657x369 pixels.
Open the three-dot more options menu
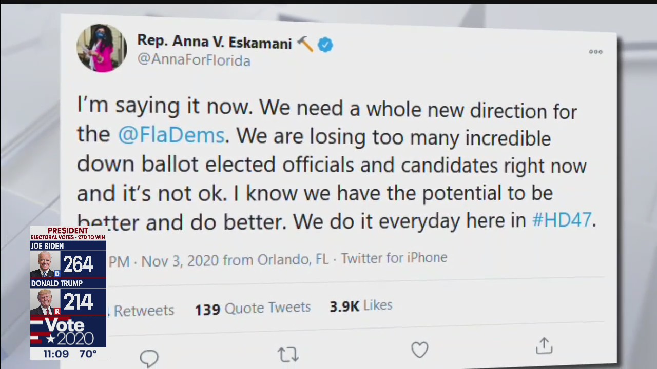click(x=595, y=51)
